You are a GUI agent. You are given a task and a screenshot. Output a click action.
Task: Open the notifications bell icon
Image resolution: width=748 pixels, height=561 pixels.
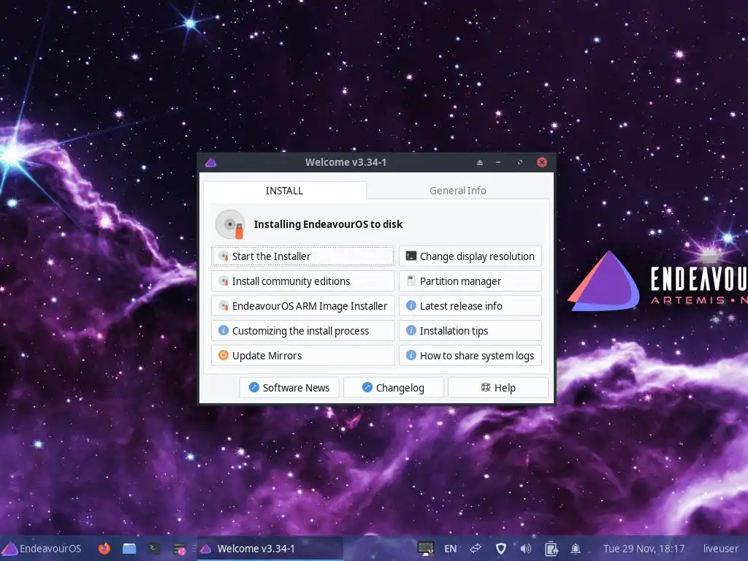(x=576, y=549)
